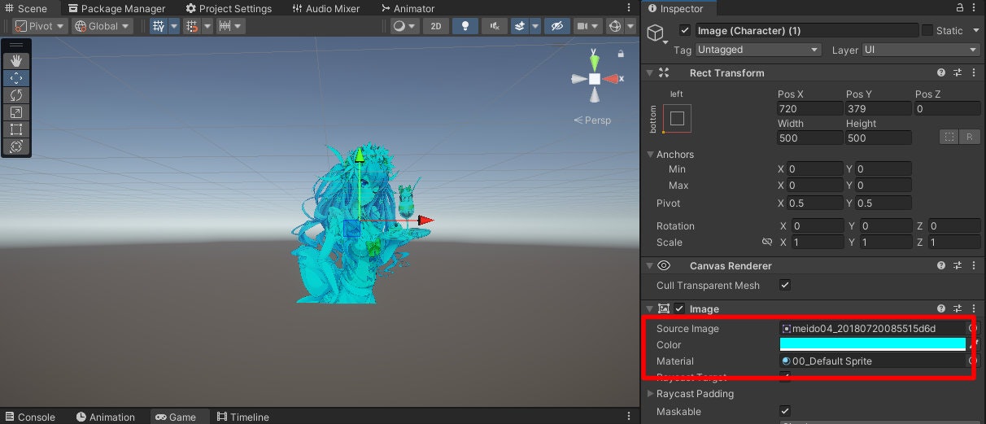Open the Game tab

[177, 417]
